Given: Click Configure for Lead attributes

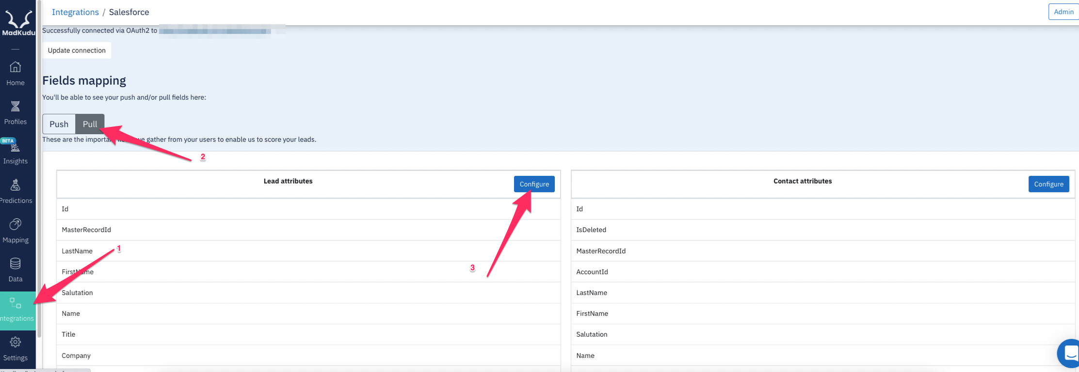Looking at the screenshot, I should [x=534, y=184].
